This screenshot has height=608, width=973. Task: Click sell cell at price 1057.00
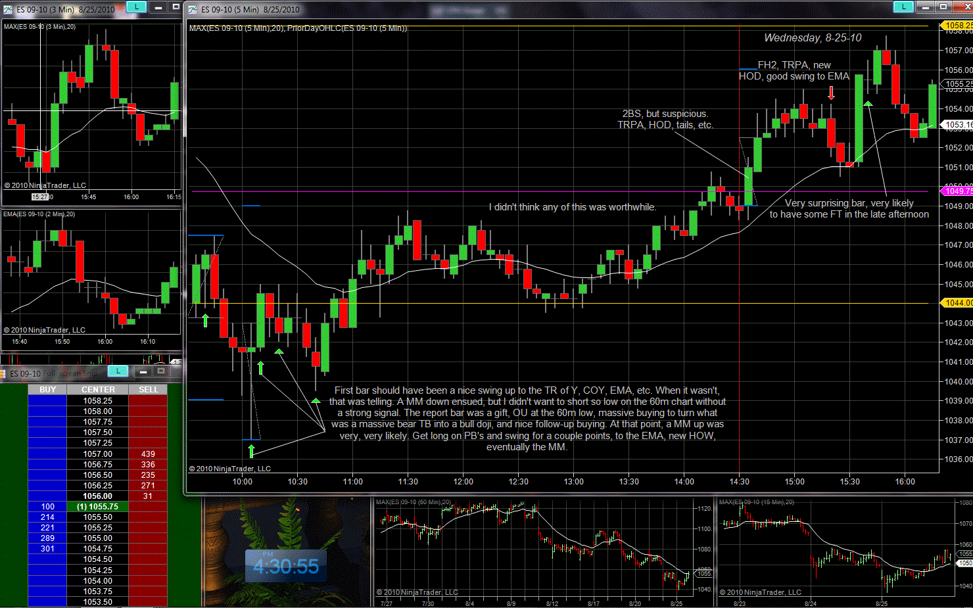(x=148, y=454)
